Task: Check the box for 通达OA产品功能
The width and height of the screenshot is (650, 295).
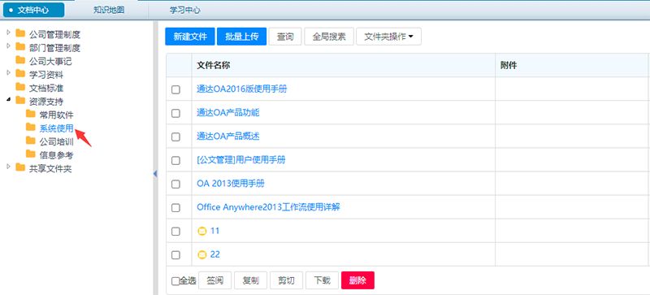Action: click(175, 113)
